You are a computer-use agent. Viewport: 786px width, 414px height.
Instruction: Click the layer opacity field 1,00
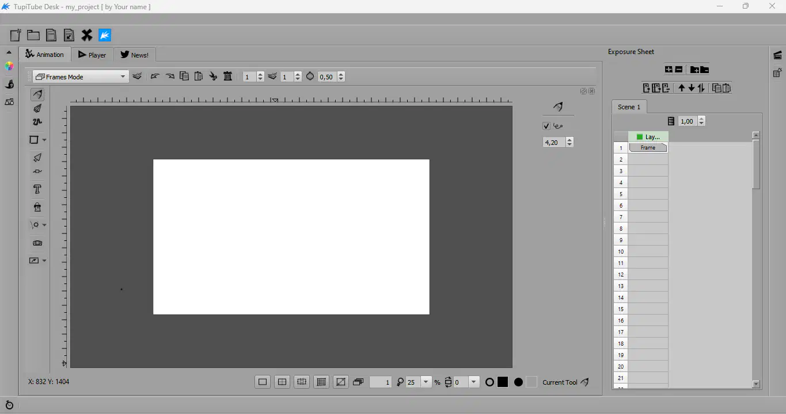tap(688, 121)
